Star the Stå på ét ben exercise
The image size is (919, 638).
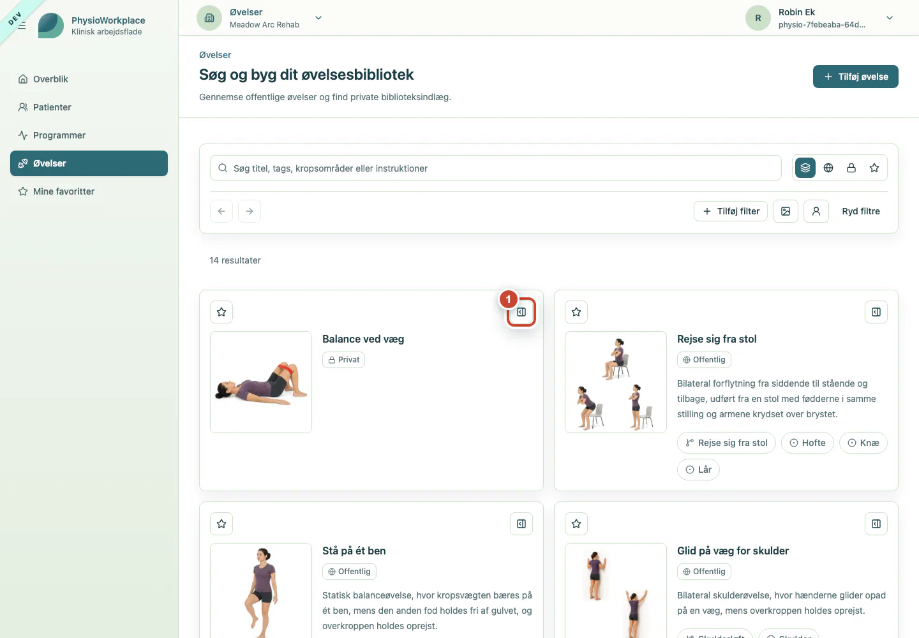coord(221,524)
